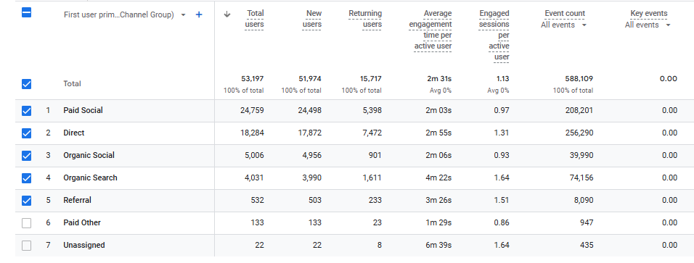Click Paid Social total users 24,759
This screenshot has width=694, height=263.
point(252,110)
